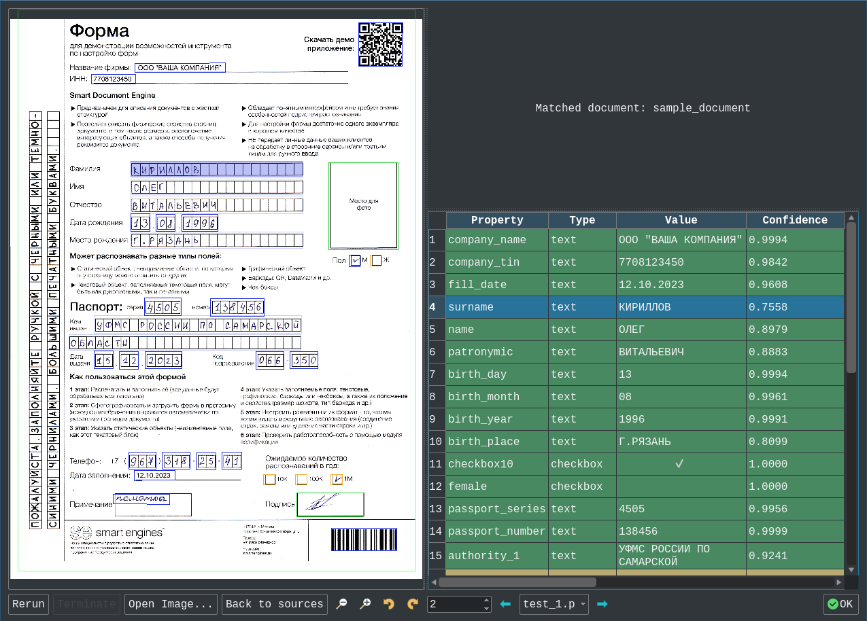Select the birth_place property cell
This screenshot has width=867, height=621.
pyautogui.click(x=497, y=442)
